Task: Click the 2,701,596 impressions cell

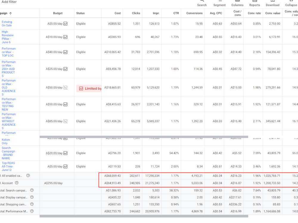Action: click(x=153, y=52)
